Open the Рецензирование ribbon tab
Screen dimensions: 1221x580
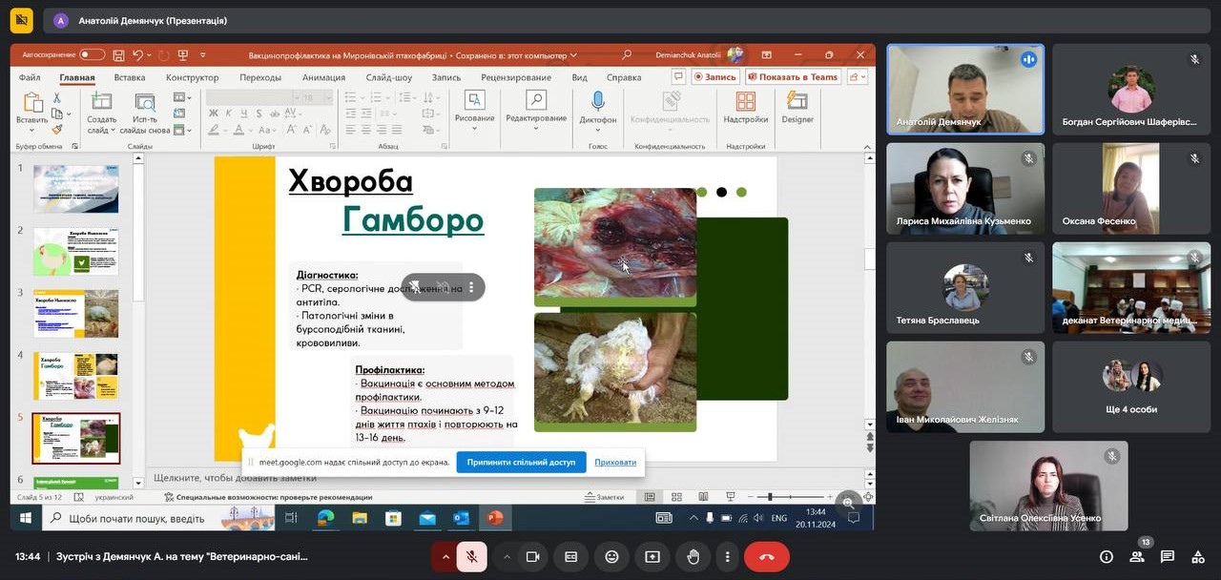pos(516,77)
